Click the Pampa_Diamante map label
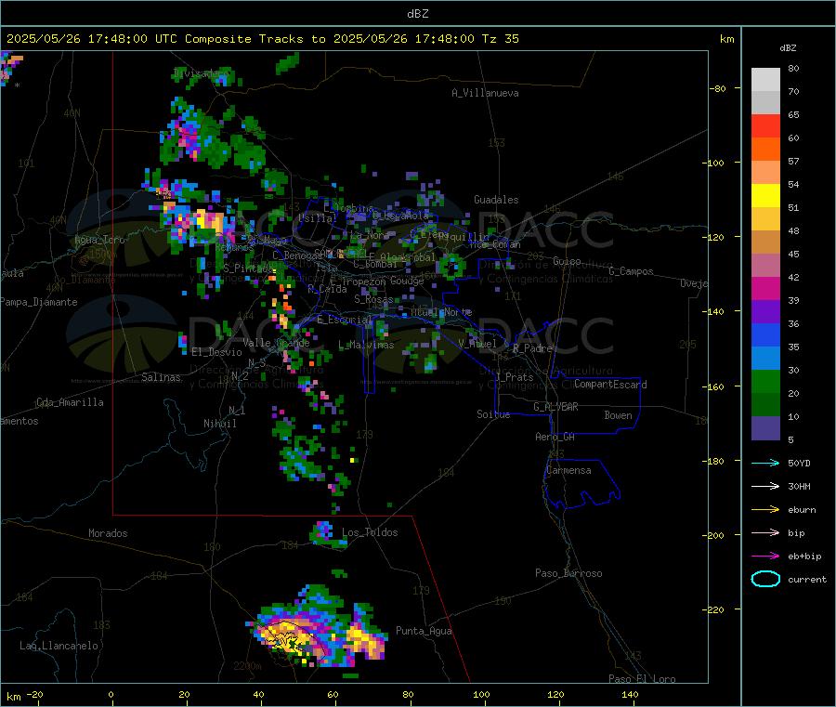Screen dimensions: 836x707 point(38,302)
